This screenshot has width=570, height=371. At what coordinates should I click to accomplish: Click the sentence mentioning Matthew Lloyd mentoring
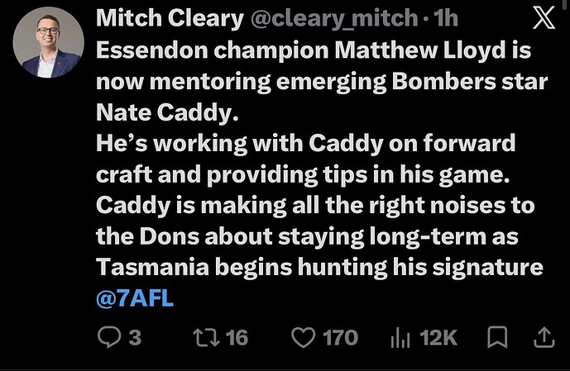pos(322,81)
